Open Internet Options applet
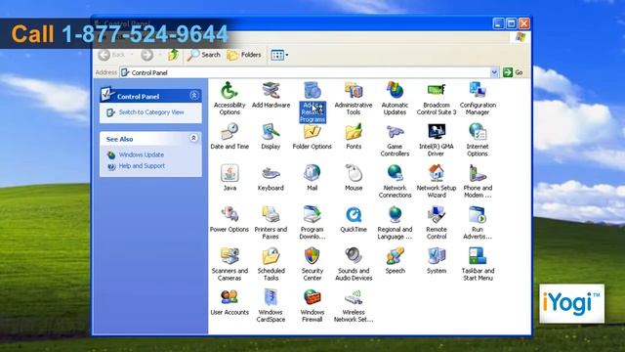The width and height of the screenshot is (625, 352). (478, 140)
